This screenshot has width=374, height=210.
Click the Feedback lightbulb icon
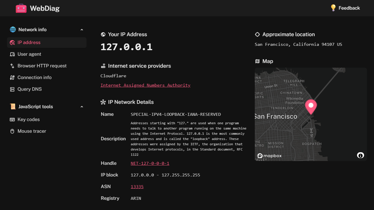coord(333,8)
